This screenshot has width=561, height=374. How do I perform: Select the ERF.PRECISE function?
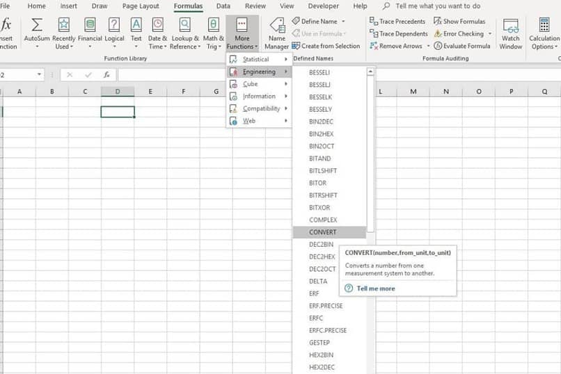pyautogui.click(x=329, y=306)
